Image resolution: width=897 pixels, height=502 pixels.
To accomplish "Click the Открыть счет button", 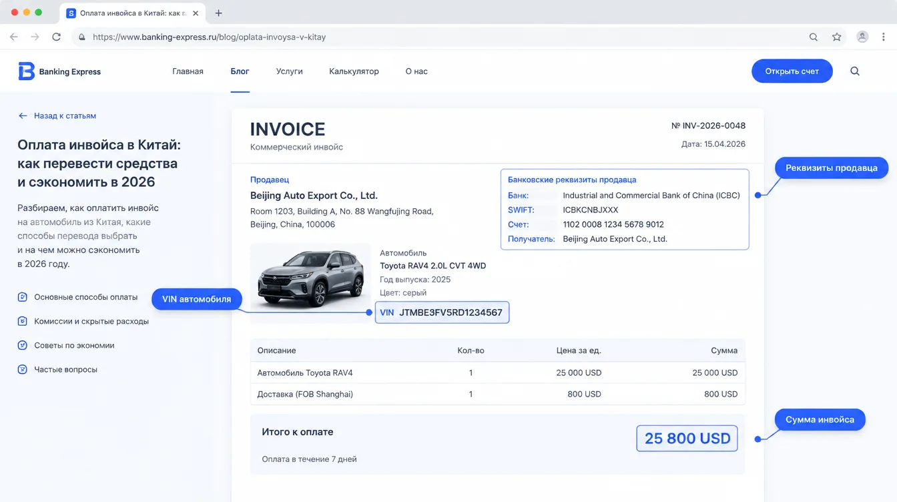I will (x=792, y=71).
